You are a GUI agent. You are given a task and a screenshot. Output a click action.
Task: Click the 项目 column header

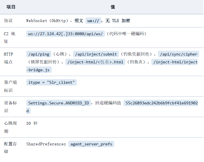point(11,7)
